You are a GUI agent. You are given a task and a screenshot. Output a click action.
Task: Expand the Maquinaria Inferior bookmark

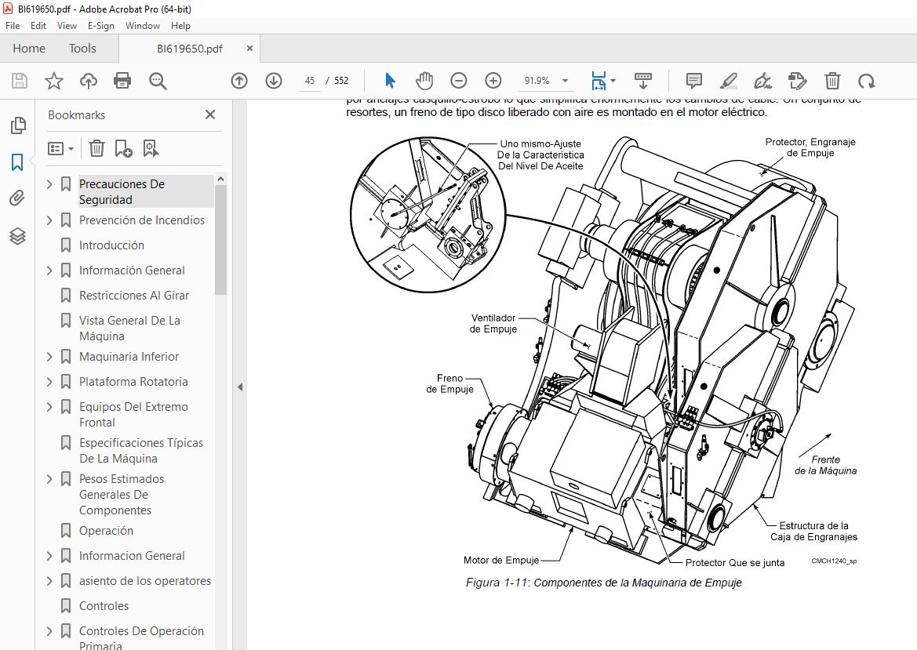(x=49, y=357)
